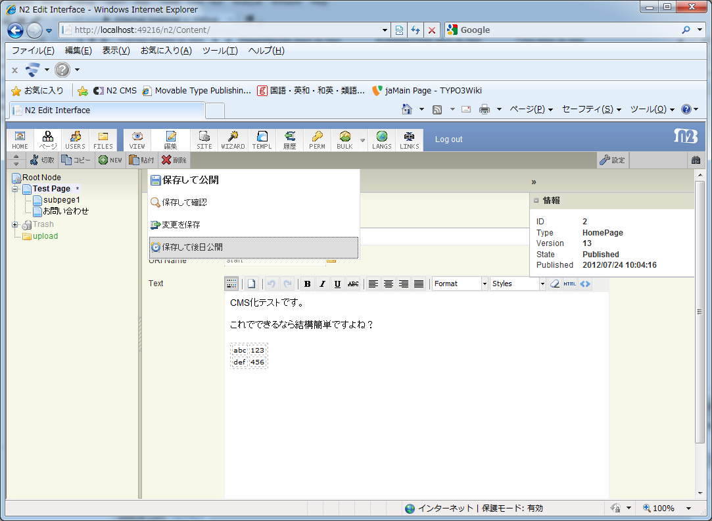Open the PERM permissions icon

pyautogui.click(x=317, y=140)
